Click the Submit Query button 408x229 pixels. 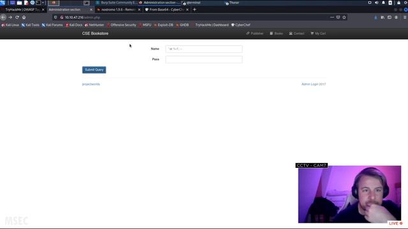point(94,70)
